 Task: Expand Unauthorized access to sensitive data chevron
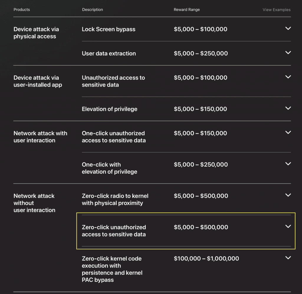click(x=288, y=77)
